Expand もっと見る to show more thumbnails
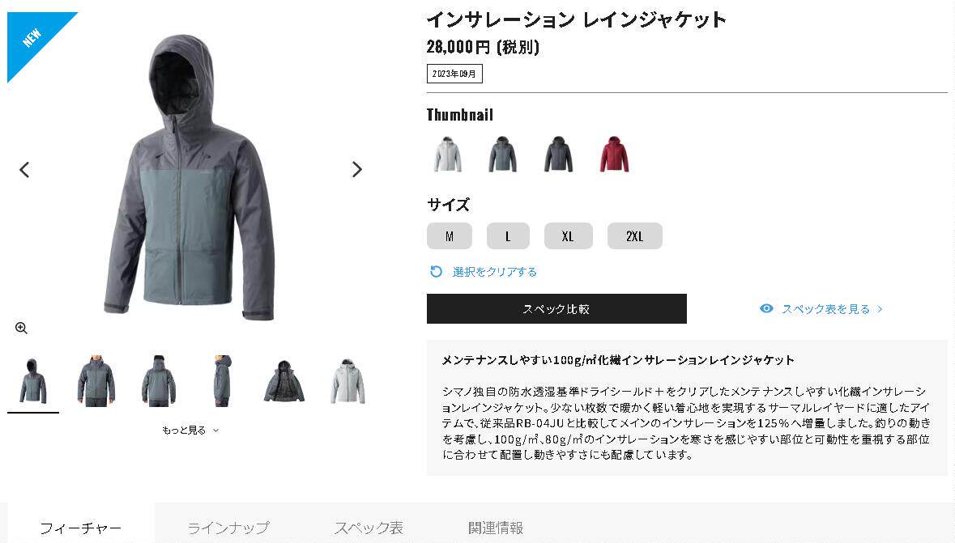 tap(190, 430)
